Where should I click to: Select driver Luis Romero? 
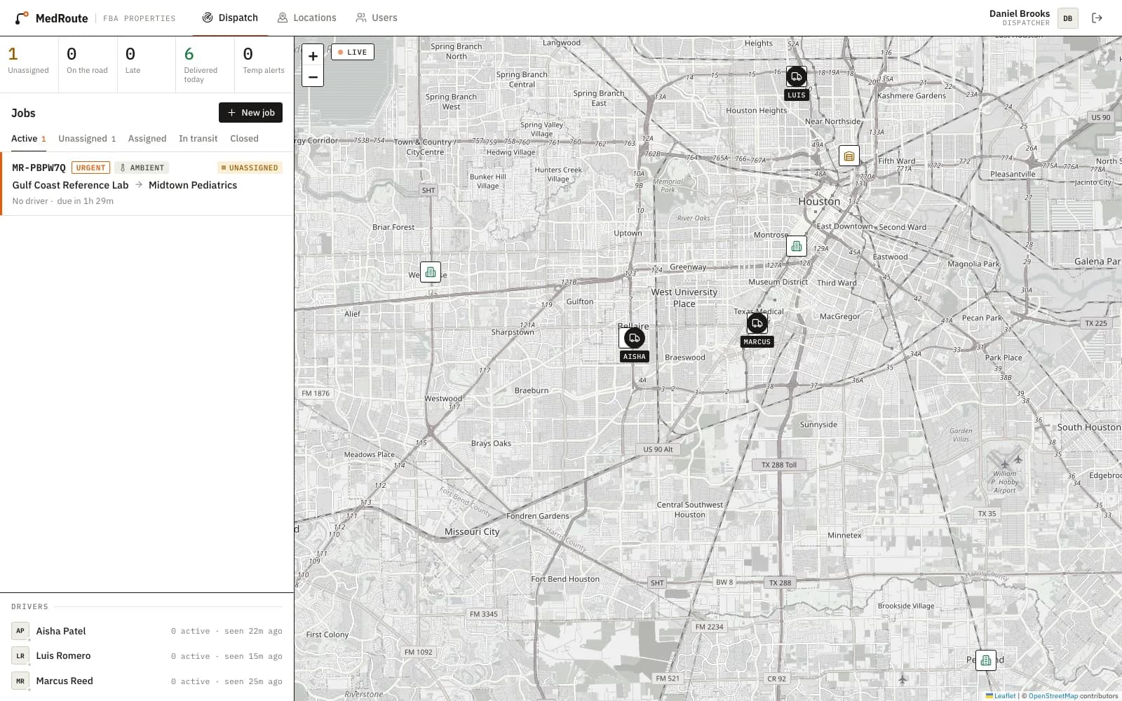coord(147,656)
